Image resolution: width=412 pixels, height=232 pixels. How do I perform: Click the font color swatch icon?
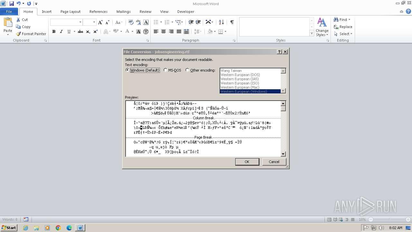[x=127, y=32]
